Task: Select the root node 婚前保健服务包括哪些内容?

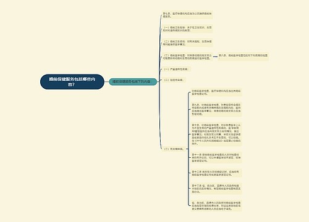Action: click(x=72, y=81)
